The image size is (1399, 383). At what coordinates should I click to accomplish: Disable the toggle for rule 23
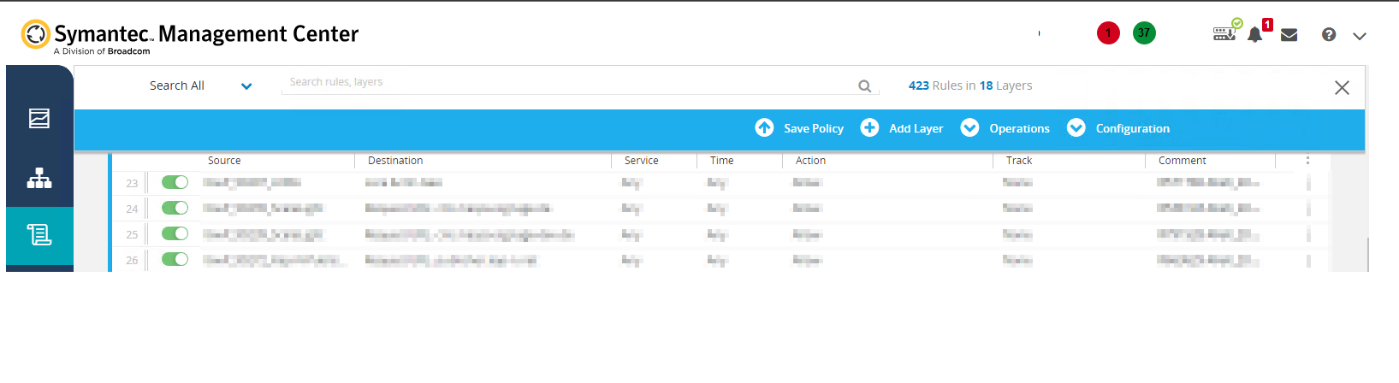175,182
